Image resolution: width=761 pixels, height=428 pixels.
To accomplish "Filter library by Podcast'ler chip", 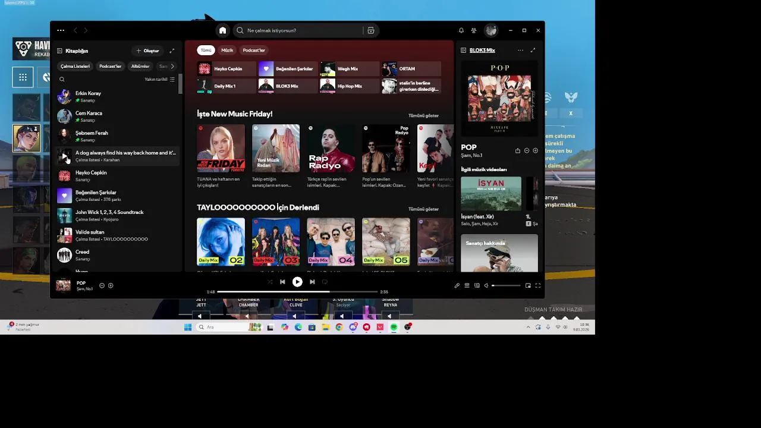I will coord(110,66).
